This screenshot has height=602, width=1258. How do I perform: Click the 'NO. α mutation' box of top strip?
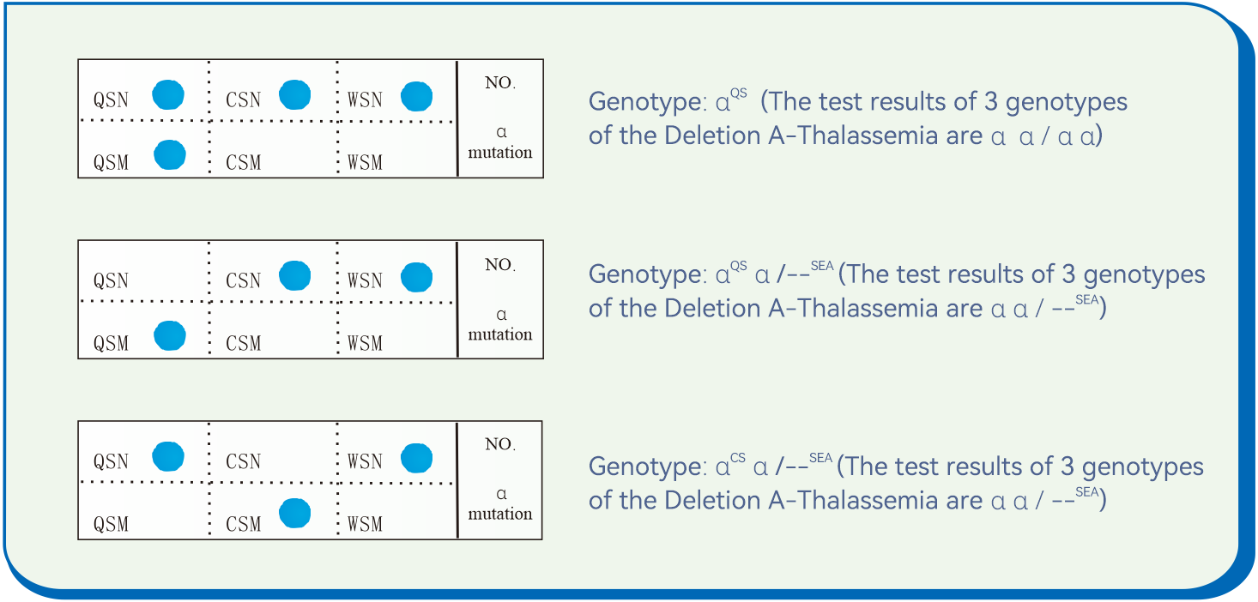click(x=499, y=118)
